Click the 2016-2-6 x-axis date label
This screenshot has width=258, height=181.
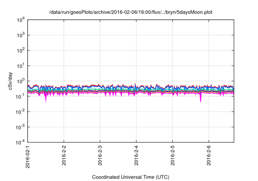[x=209, y=155]
